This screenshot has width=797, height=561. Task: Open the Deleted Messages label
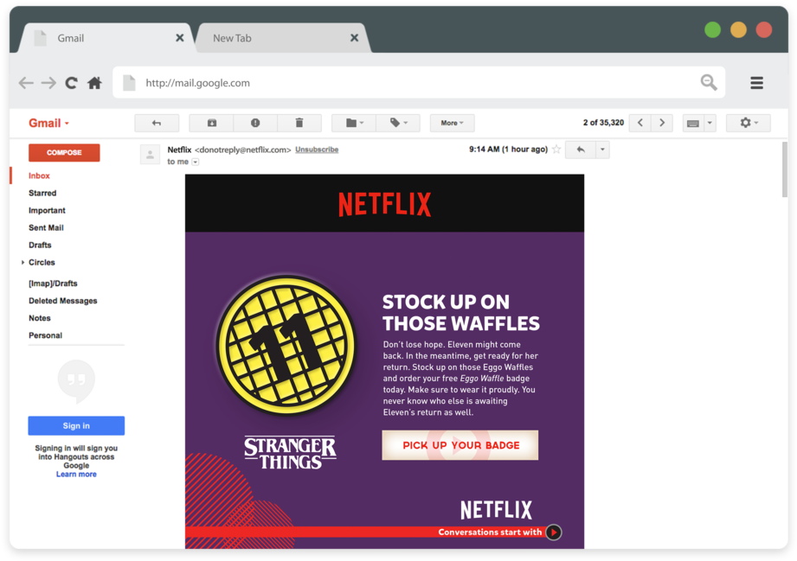(x=63, y=301)
